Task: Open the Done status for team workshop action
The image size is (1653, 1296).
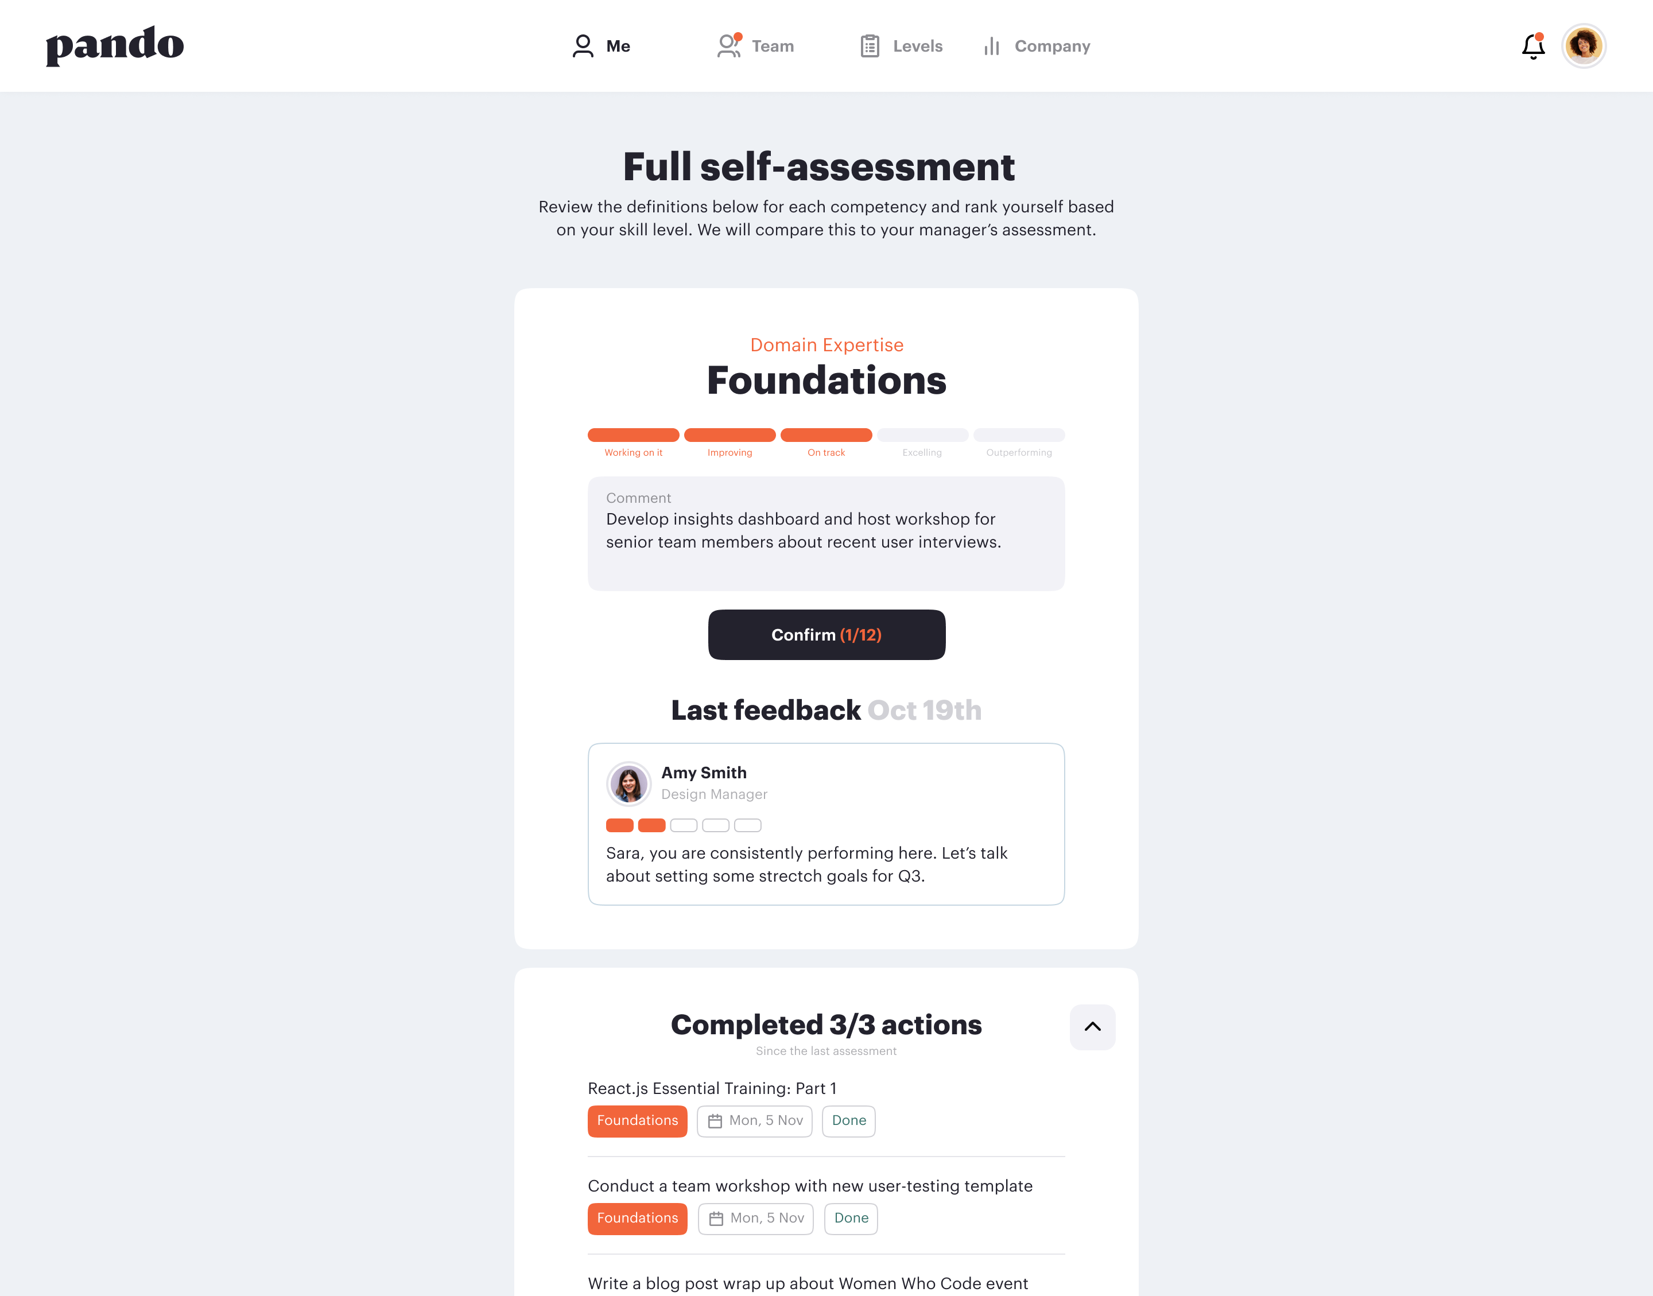Action: click(851, 1219)
